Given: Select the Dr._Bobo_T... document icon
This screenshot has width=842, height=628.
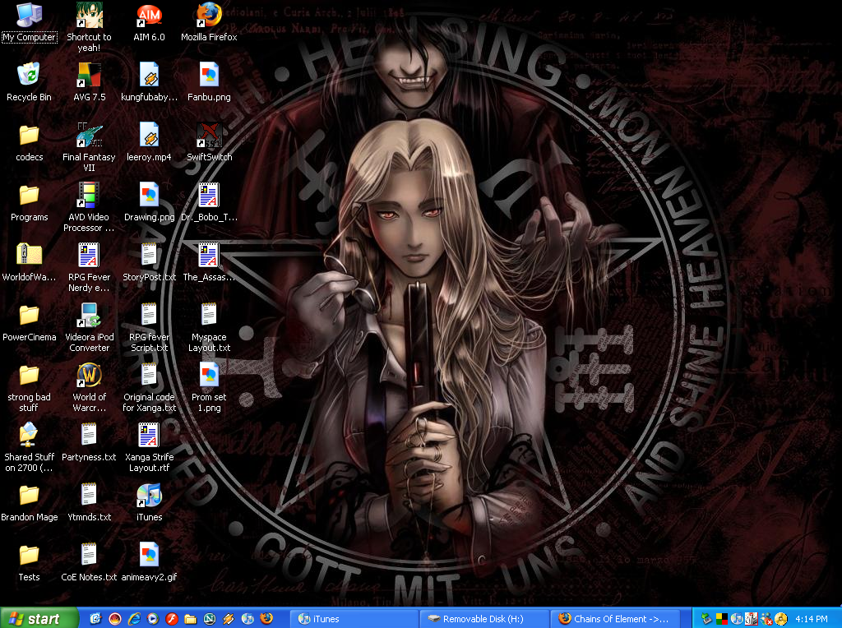Looking at the screenshot, I should (x=209, y=202).
